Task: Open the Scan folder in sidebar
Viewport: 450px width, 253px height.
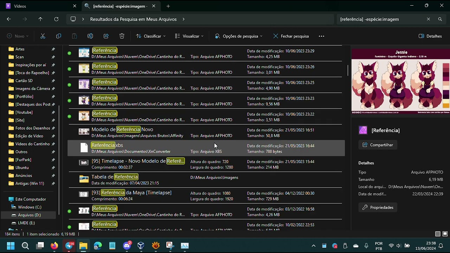Action: point(20,57)
